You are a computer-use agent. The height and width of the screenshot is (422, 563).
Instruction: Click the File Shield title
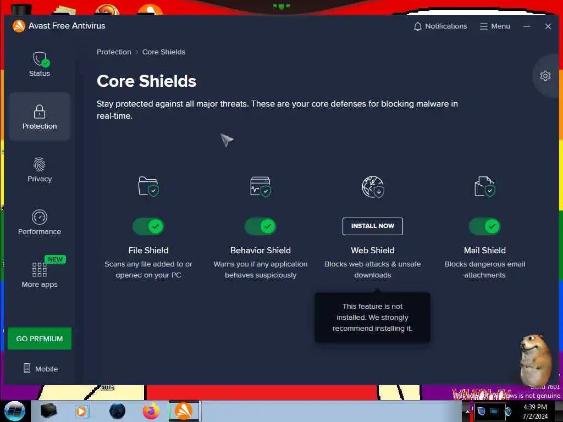[148, 251]
